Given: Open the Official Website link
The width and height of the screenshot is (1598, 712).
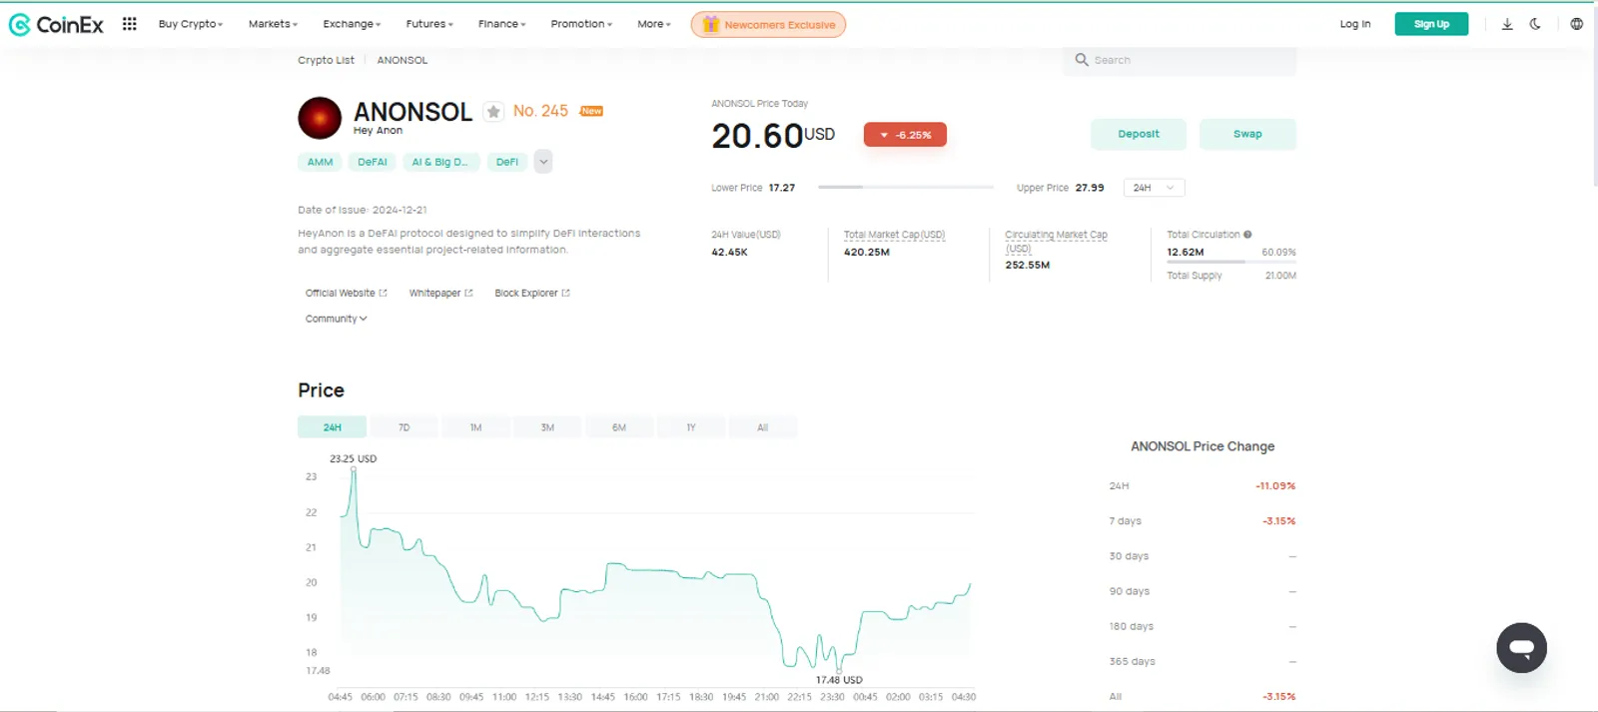Looking at the screenshot, I should pos(346,294).
